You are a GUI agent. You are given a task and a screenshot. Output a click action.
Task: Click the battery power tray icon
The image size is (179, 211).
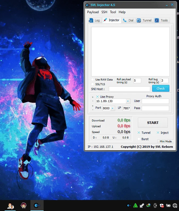[x=168, y=206]
